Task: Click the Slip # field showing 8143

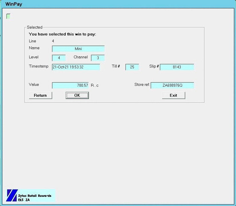Action: [177, 67]
